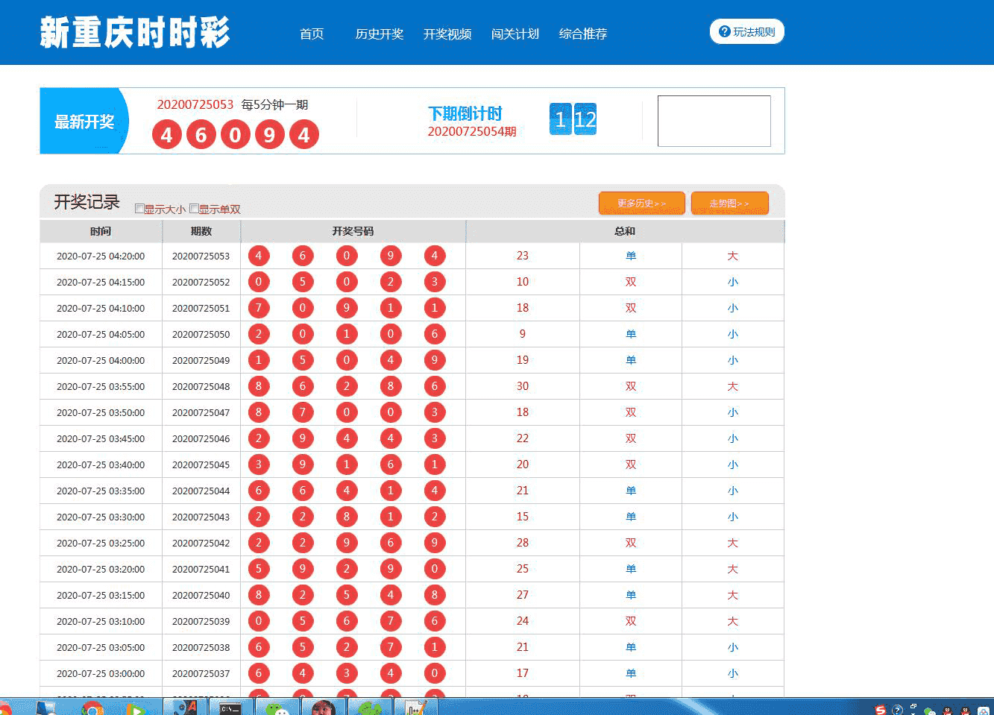Image resolution: width=994 pixels, height=715 pixels.
Task: Enable the 显示大小 checkbox
Action: [139, 209]
